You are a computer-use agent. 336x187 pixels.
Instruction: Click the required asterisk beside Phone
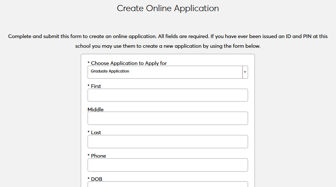click(x=89, y=156)
